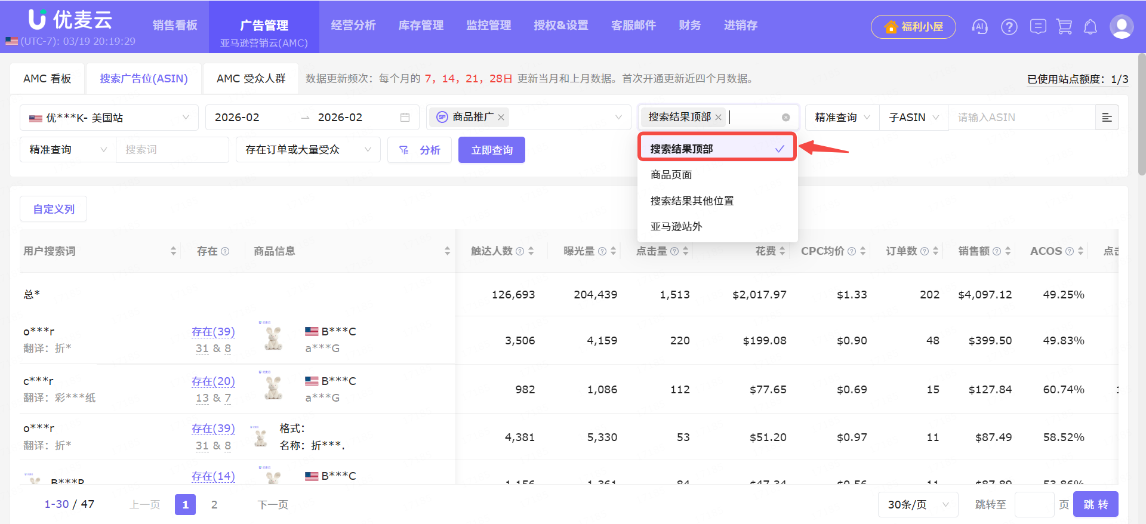The image size is (1146, 524).
Task: Open the shopping cart icon
Action: click(x=1064, y=27)
